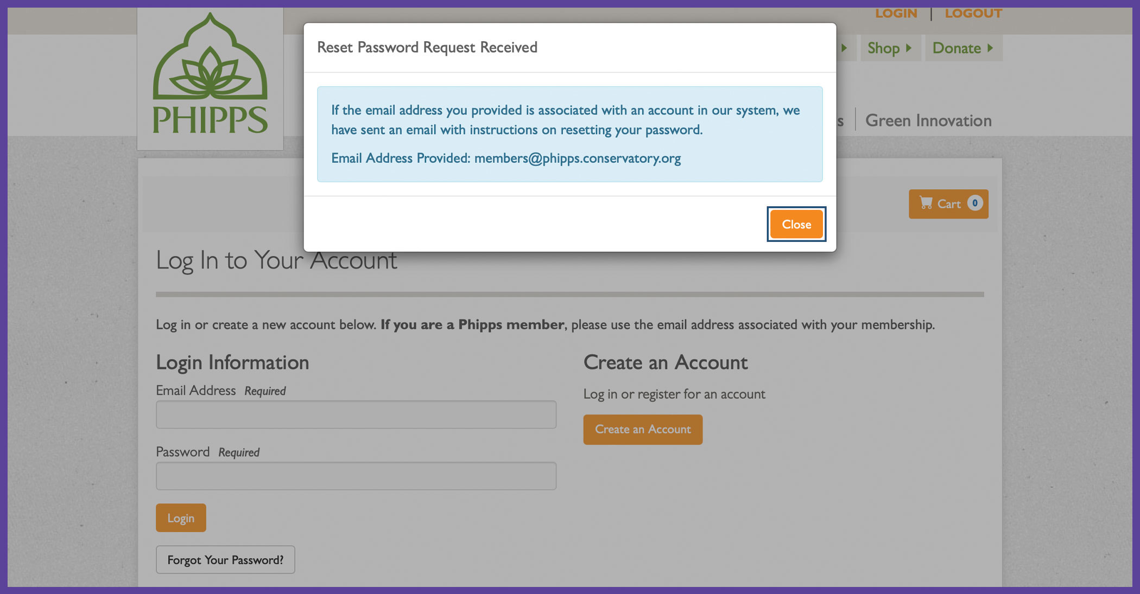Click the shopping cart icon

[x=926, y=203]
